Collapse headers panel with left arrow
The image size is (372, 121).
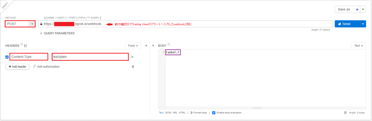146,46
